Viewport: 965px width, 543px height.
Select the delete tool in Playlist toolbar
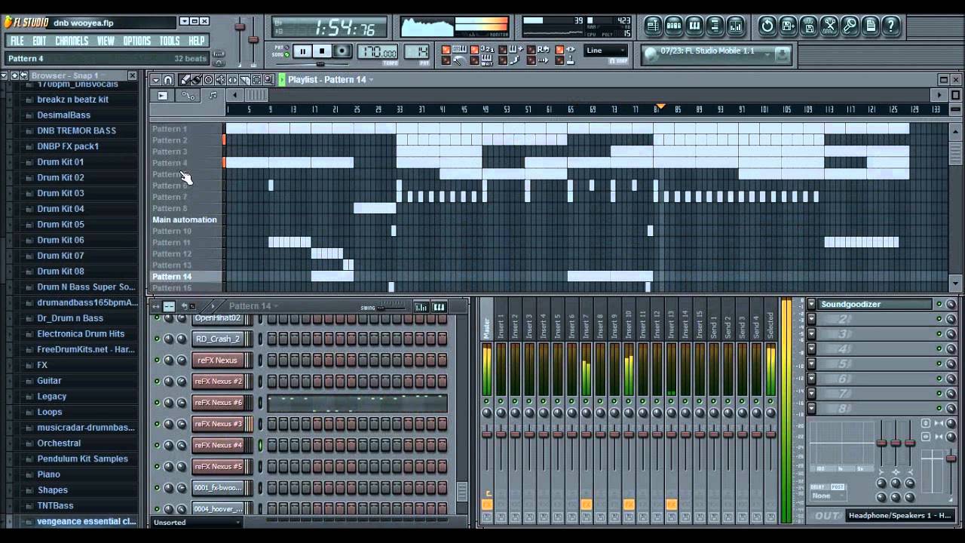pos(208,79)
